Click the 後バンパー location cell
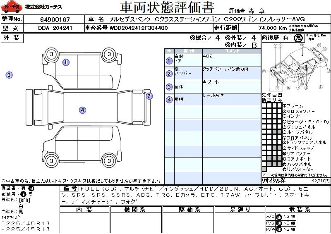Image resolution: width=331 pixels, height=234 pixels. (188, 74)
